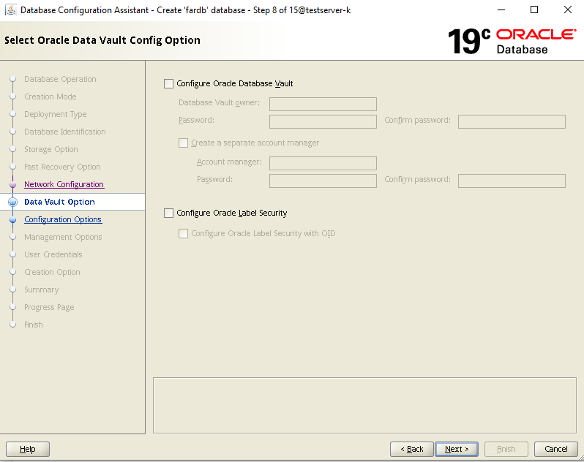The image size is (584, 462).
Task: Toggle Create a separate account manager checkbox
Action: tap(183, 143)
